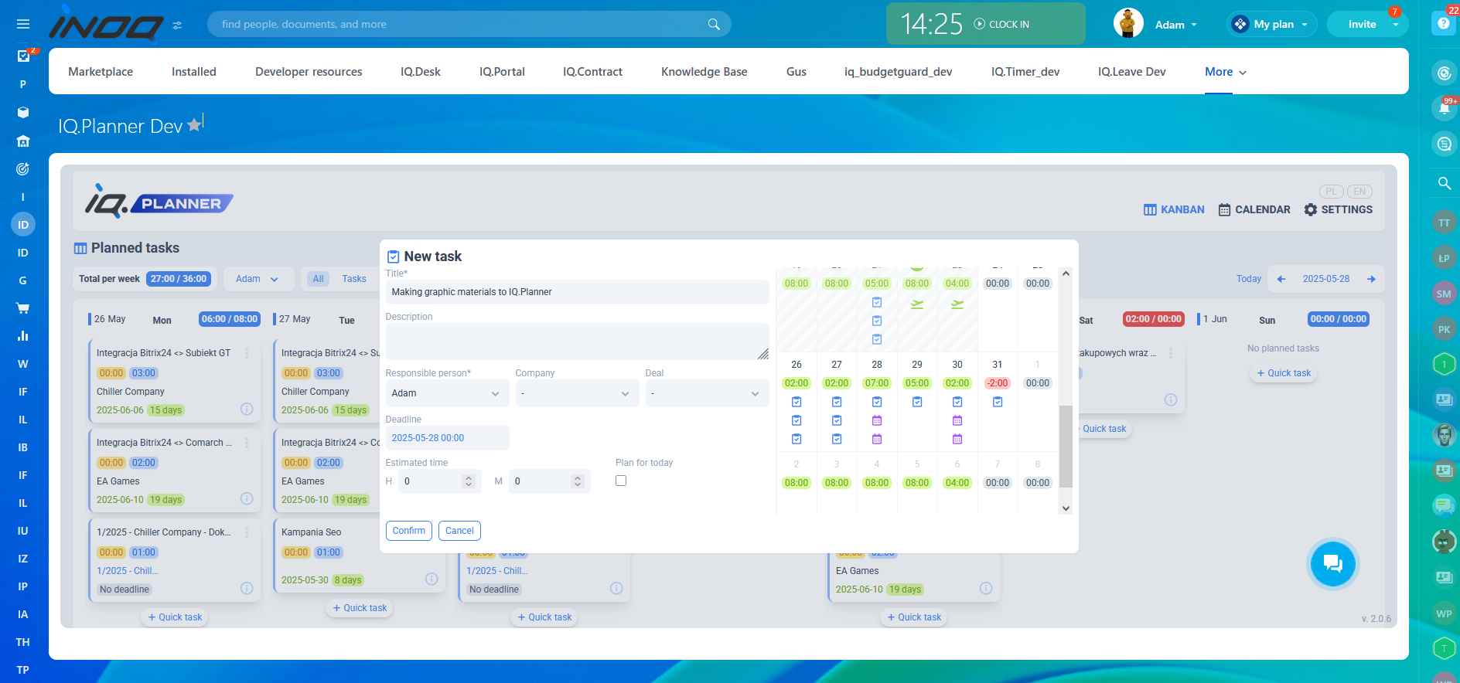Open the Adam user filter dropdown

tap(258, 279)
